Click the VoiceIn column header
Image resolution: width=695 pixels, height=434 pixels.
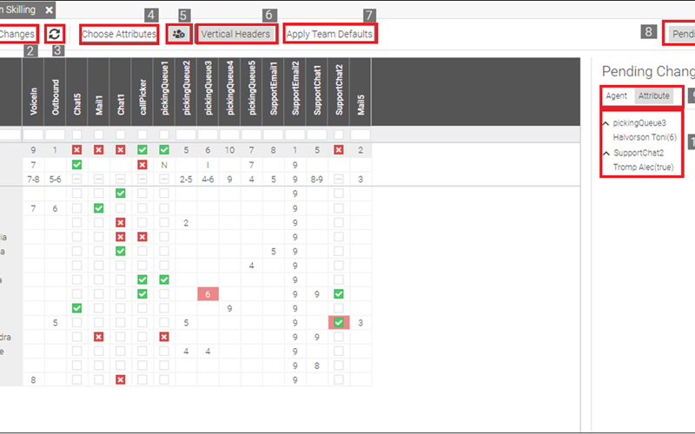tap(33, 92)
